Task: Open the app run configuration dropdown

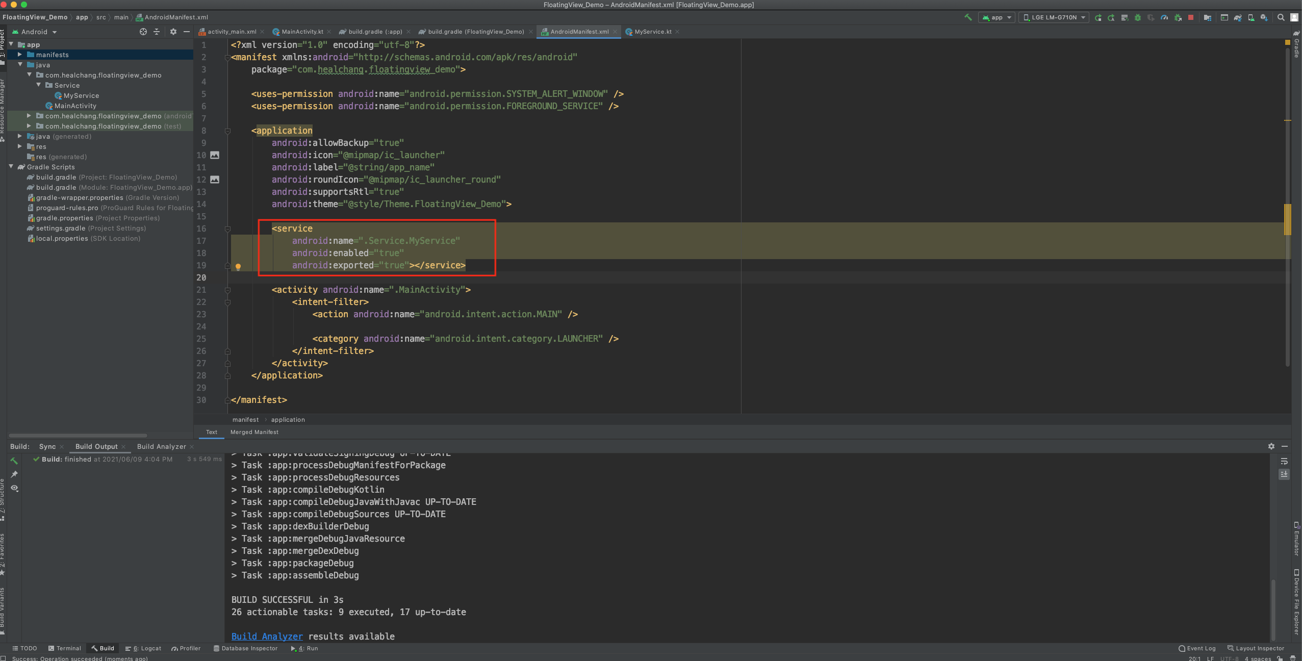Action: tap(997, 17)
